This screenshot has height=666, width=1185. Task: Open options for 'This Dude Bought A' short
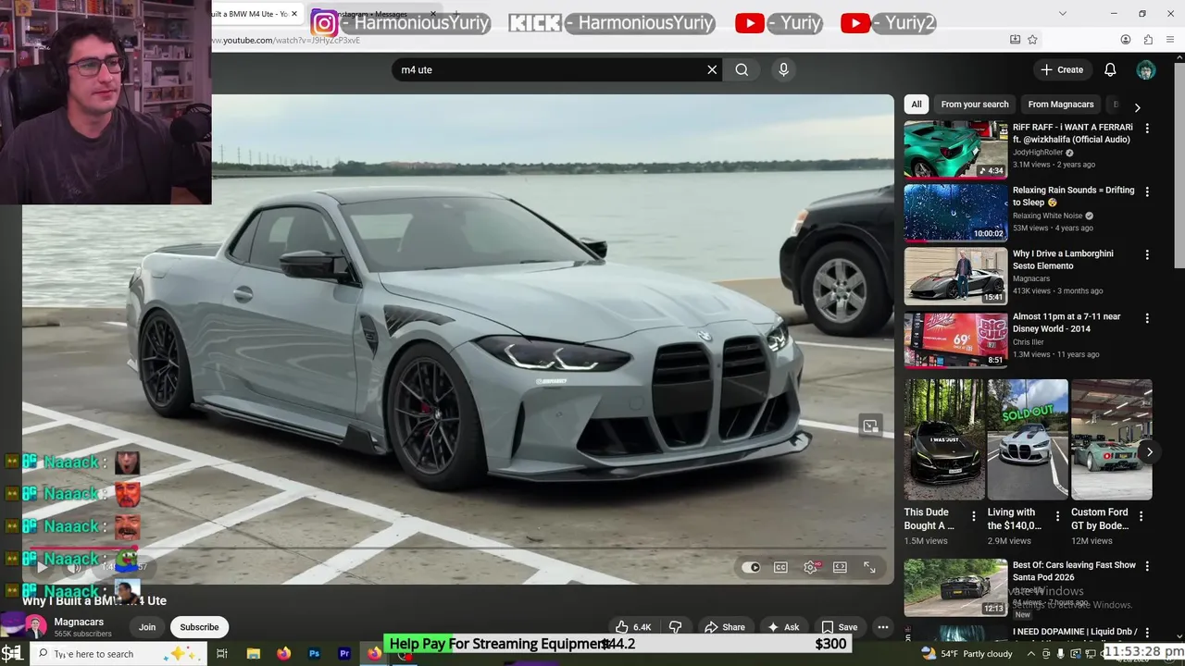tap(973, 516)
